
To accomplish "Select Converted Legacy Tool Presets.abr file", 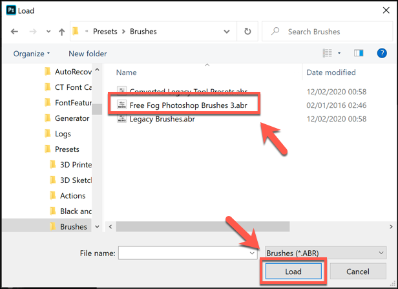I will pos(182,91).
